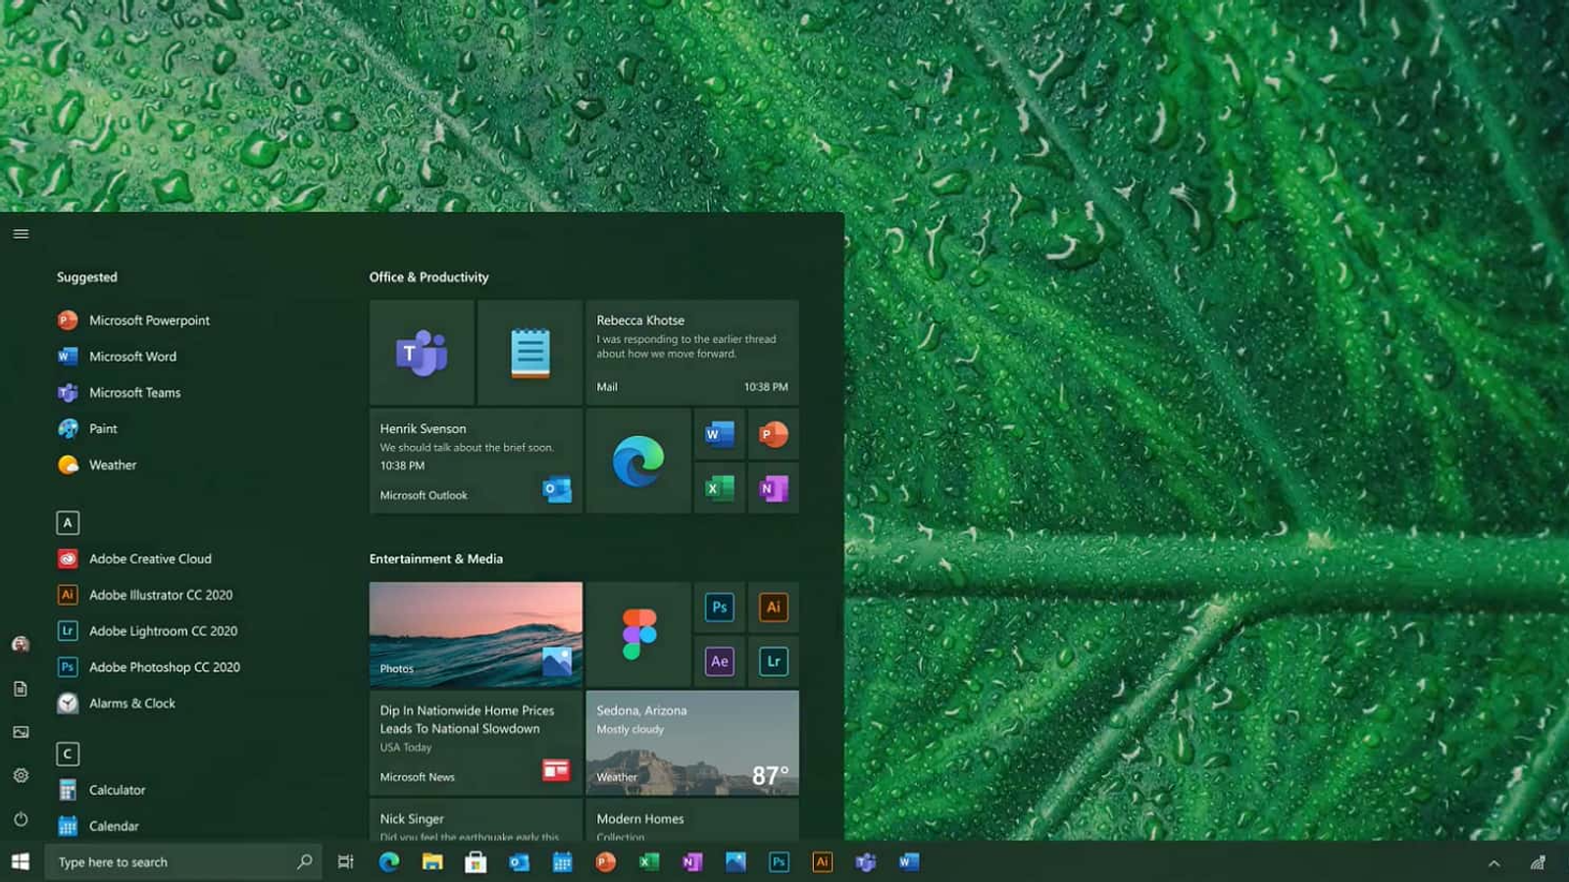Launch Word from the taskbar
Screen dimensions: 1569x882
click(x=908, y=862)
